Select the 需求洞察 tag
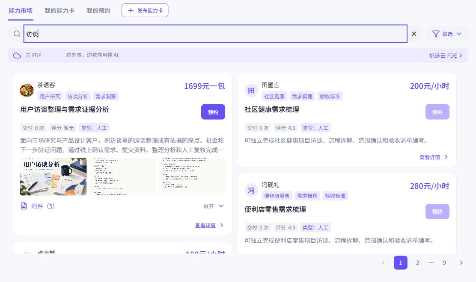The width and height of the screenshot is (476, 282). [x=106, y=96]
